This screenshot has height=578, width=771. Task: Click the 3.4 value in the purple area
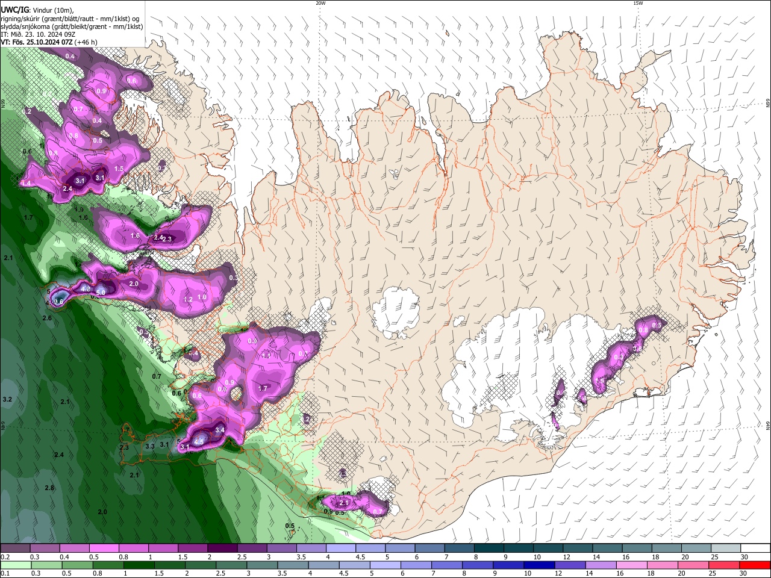coord(220,430)
